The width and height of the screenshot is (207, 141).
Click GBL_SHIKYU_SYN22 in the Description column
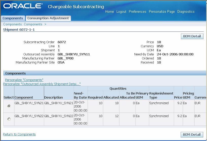coord(59,116)
